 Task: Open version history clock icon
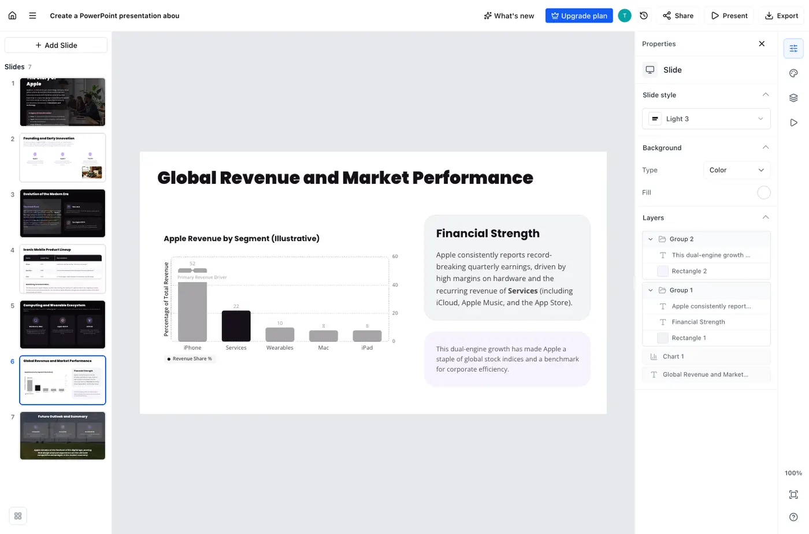[x=644, y=16]
